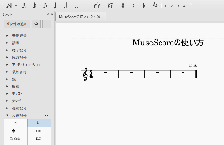Select voice 2

[172, 6]
